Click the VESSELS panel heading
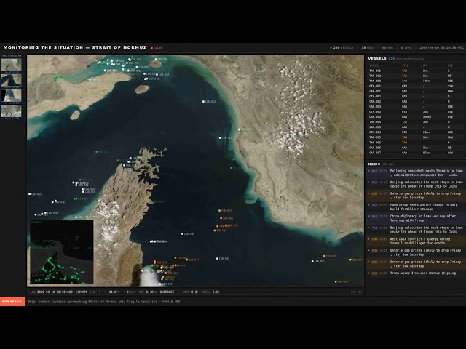This screenshot has width=466, height=349. (x=377, y=58)
